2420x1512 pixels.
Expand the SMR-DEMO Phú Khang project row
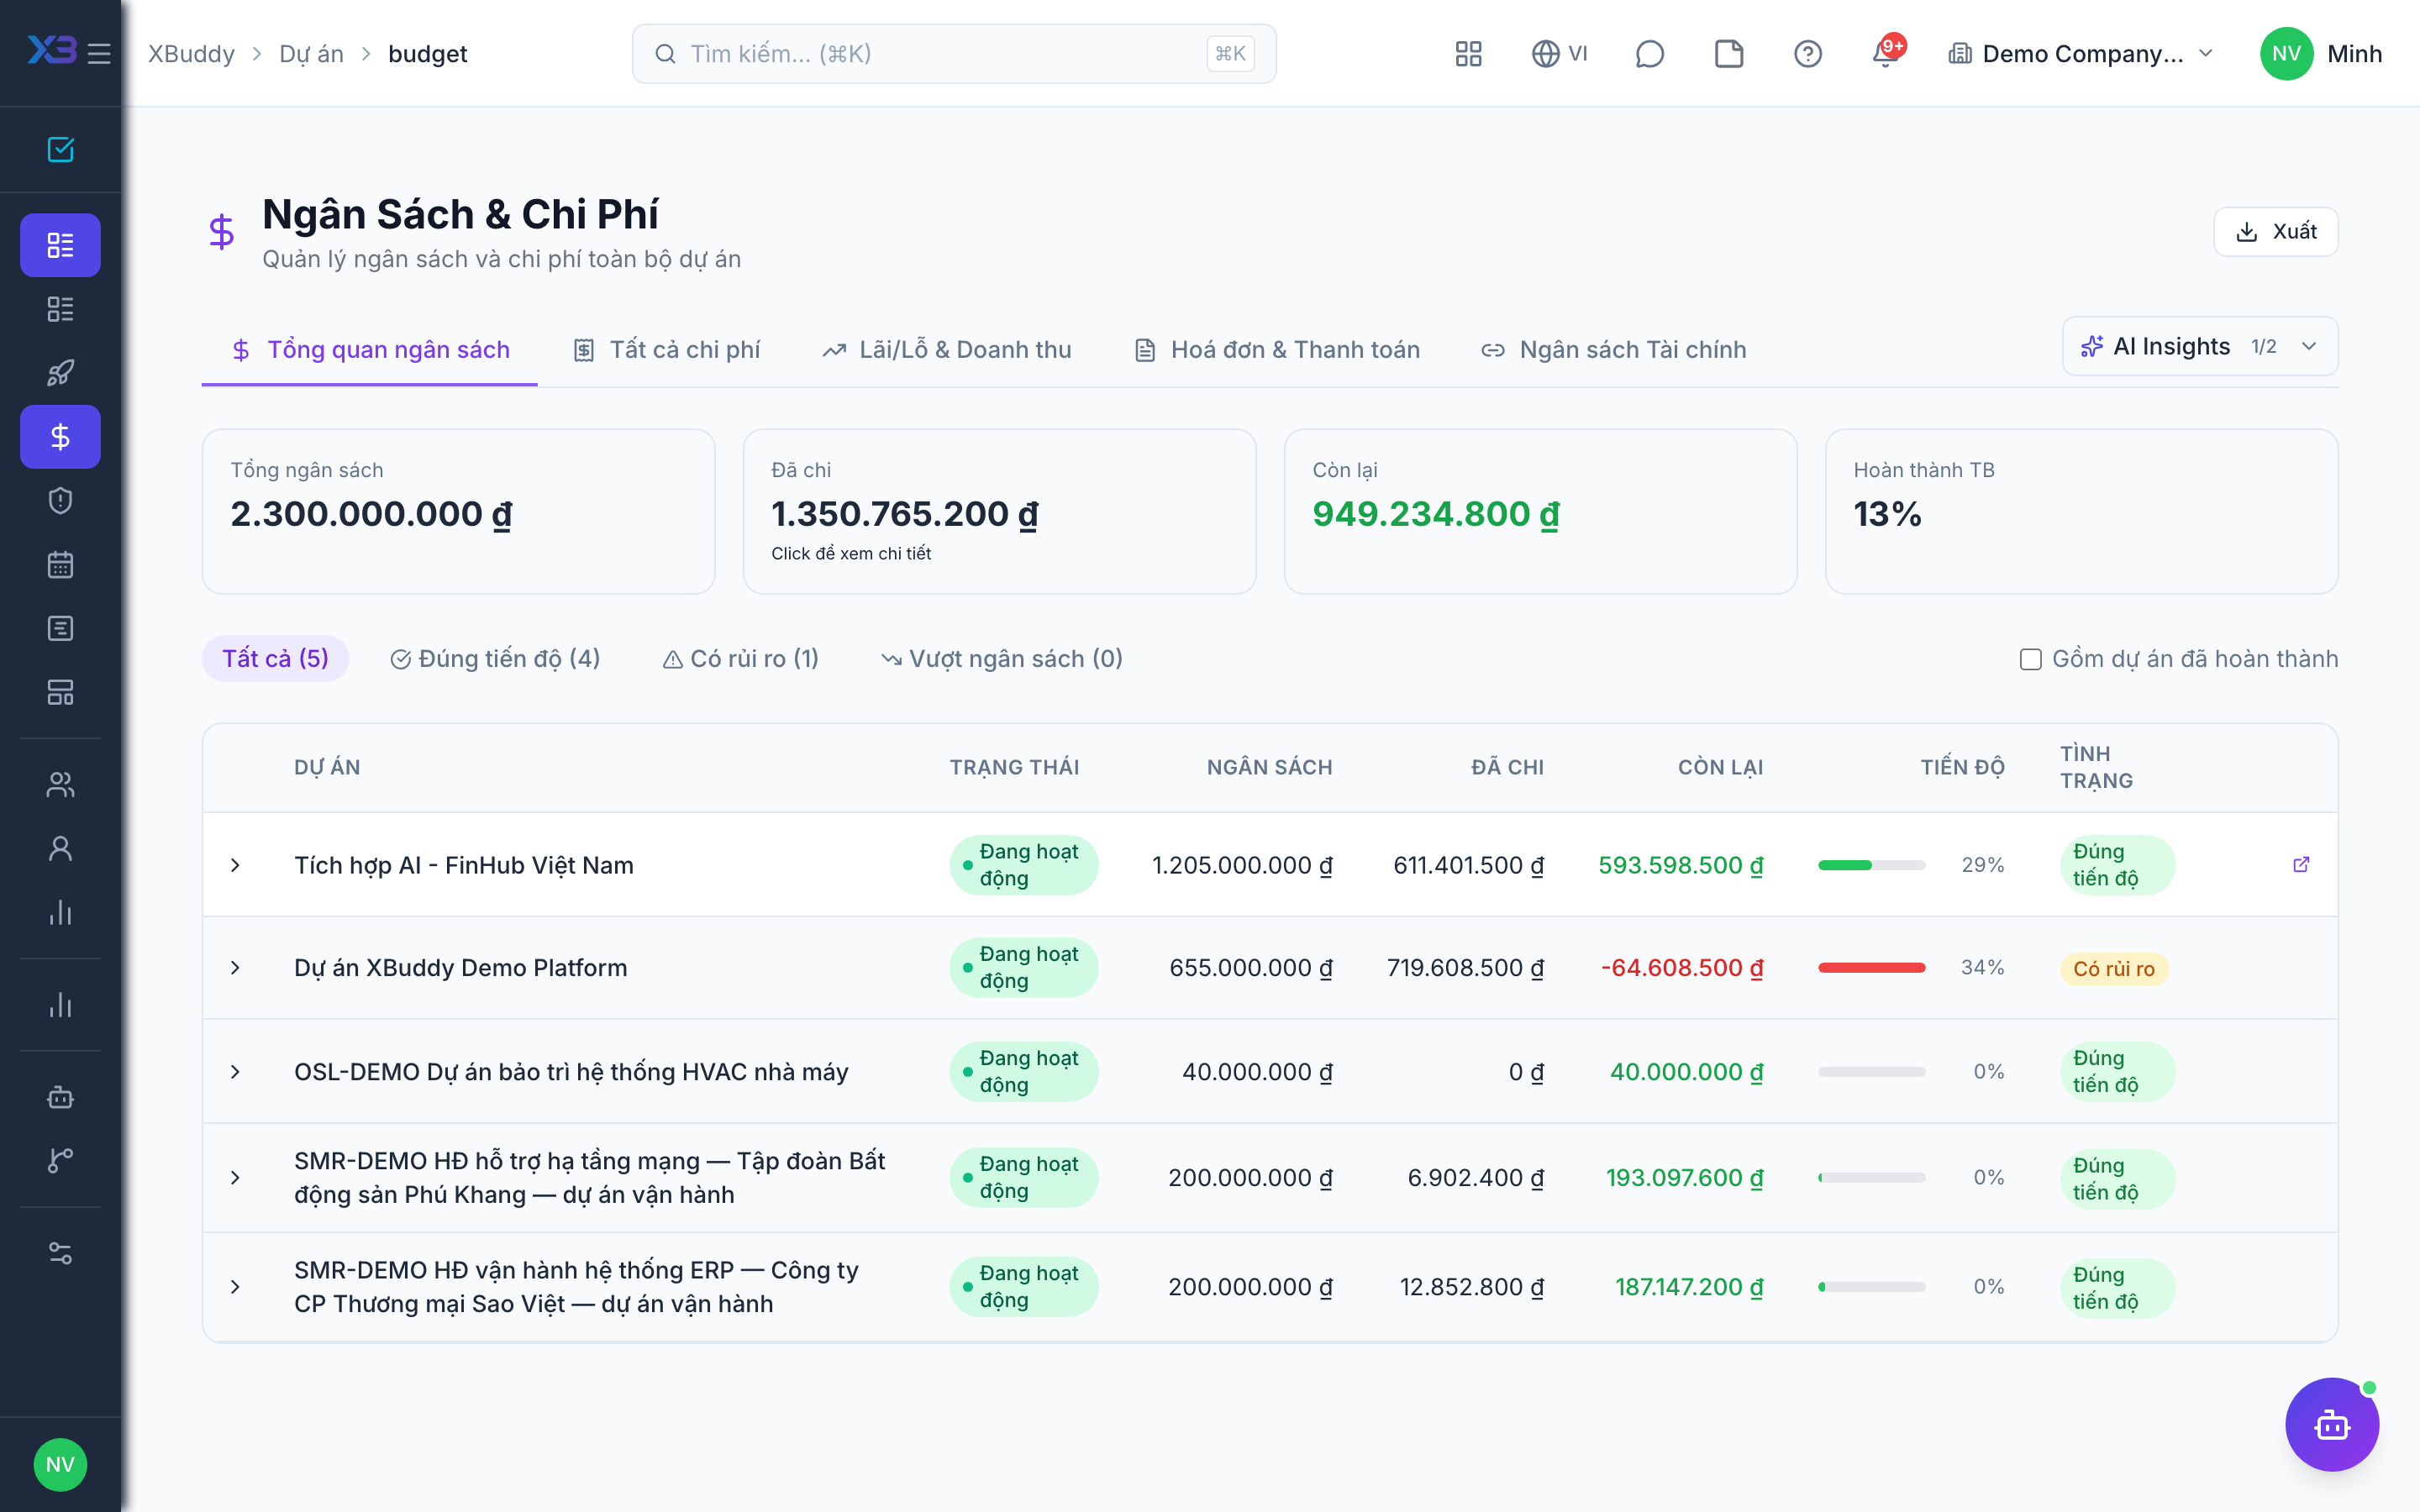pos(235,1177)
